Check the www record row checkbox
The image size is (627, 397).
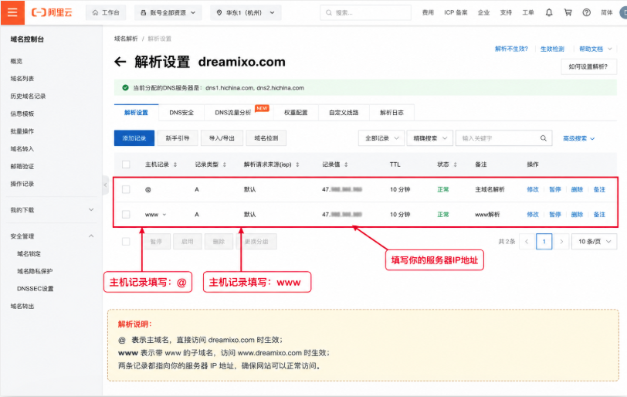click(126, 215)
